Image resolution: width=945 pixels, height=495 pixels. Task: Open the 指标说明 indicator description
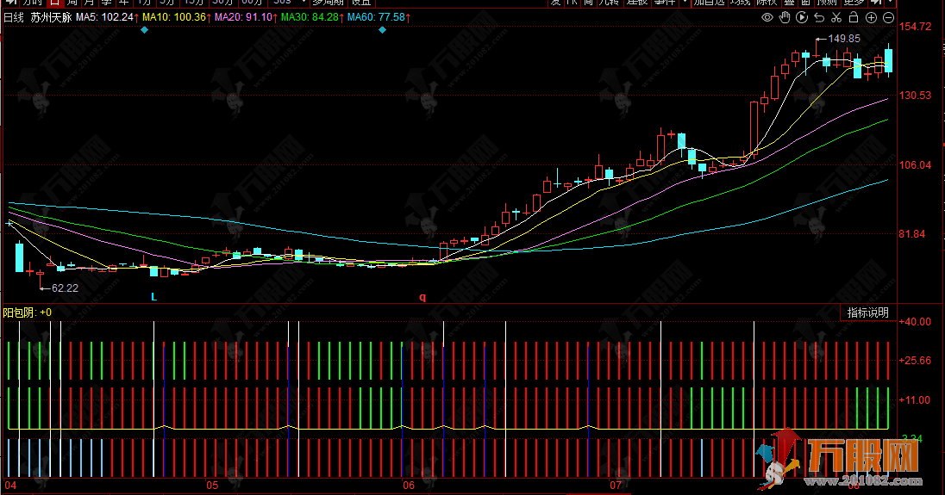click(868, 312)
